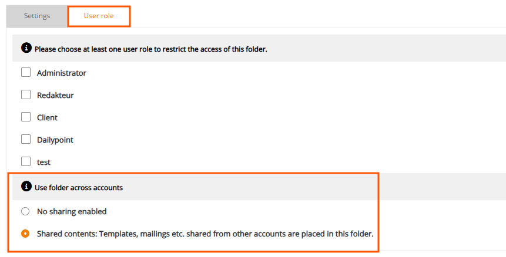Click the Shared contents description text
Image resolution: width=506 pixels, height=257 pixels.
tap(205, 234)
